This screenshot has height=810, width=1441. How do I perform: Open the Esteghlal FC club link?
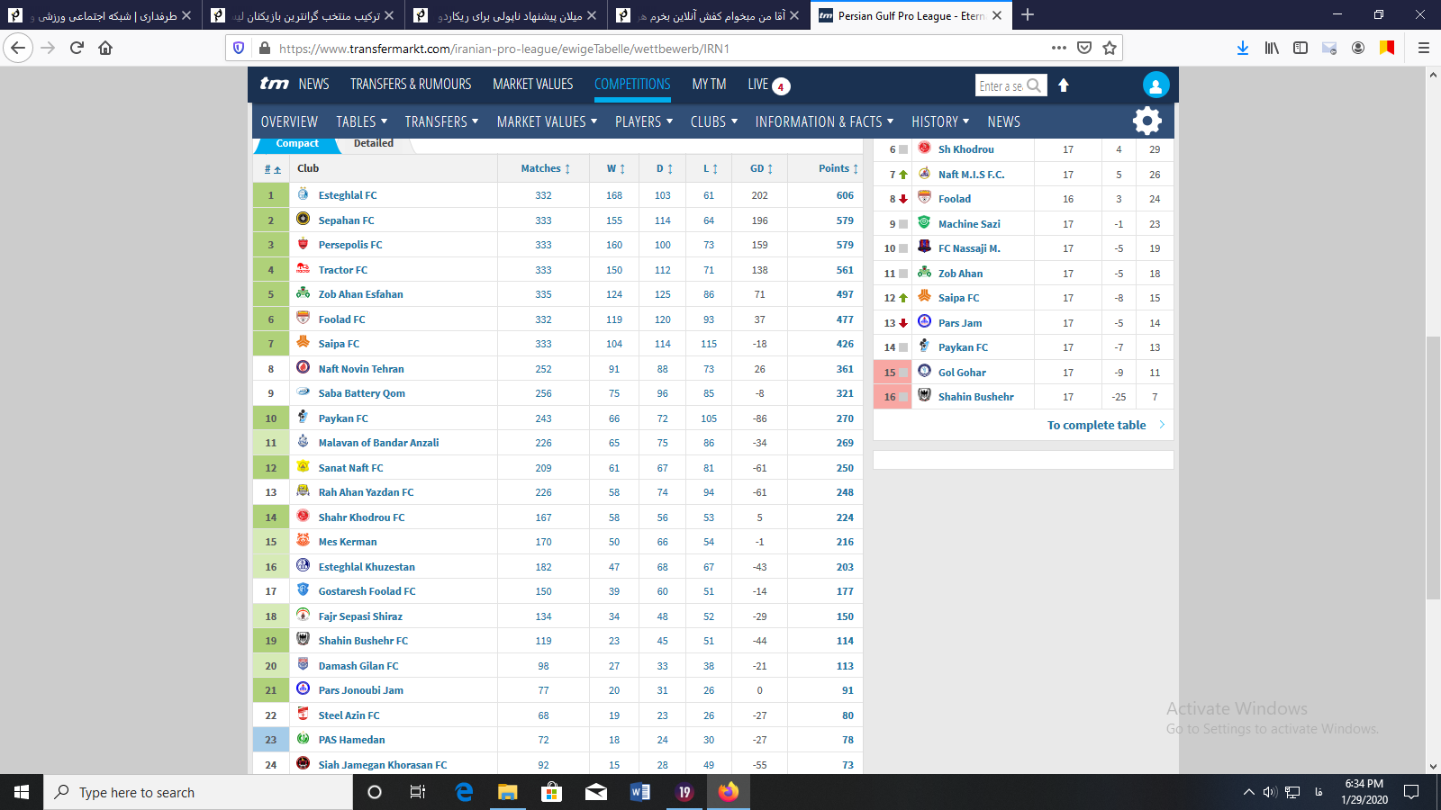coord(348,195)
